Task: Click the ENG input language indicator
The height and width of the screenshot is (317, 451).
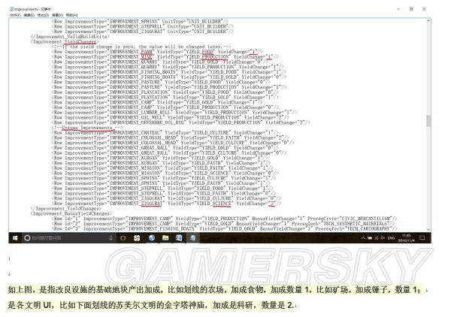Action: pyautogui.click(x=391, y=237)
